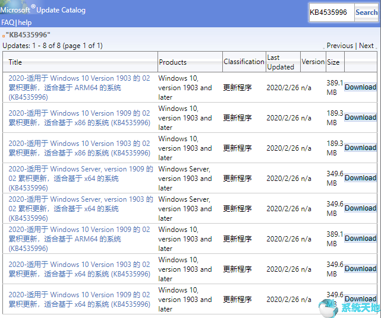
Task: Open the Windows 10 Version 1903 x86 update title
Action: click(79, 148)
